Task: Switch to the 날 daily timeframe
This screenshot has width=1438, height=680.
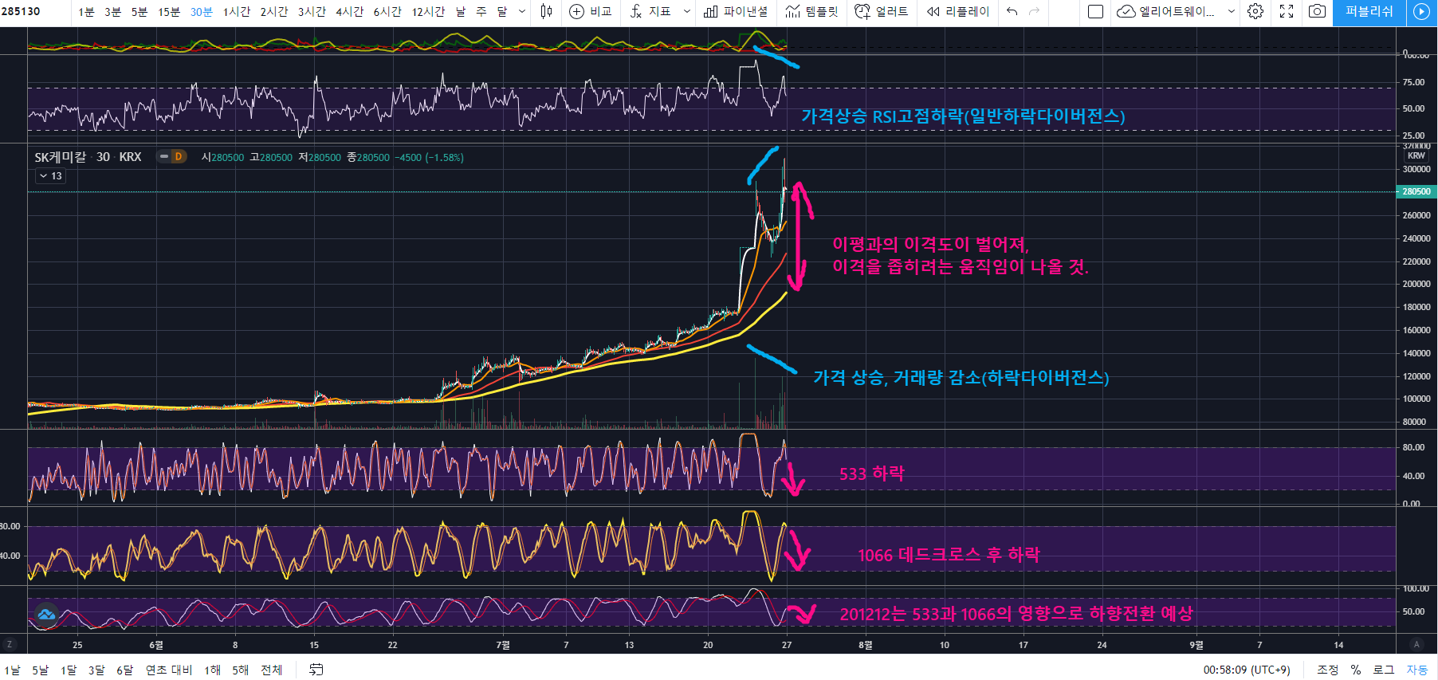Action: (x=461, y=11)
